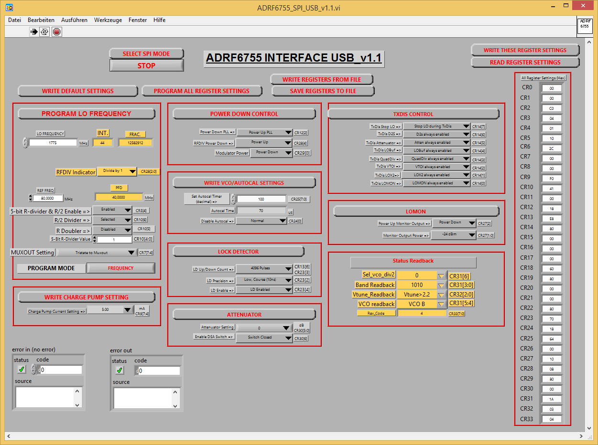
Task: Open the TxDis Stop LO dropdown
Action: point(436,127)
